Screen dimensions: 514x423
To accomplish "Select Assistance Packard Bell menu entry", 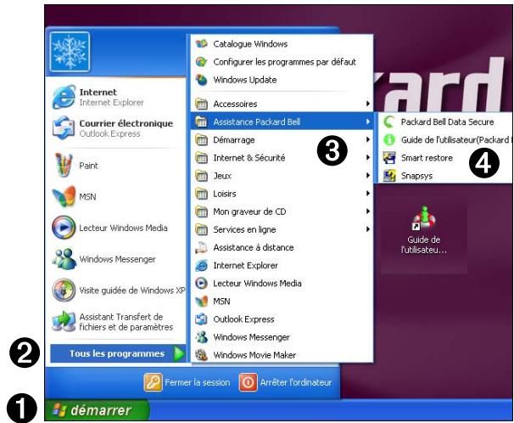I will coord(282,121).
